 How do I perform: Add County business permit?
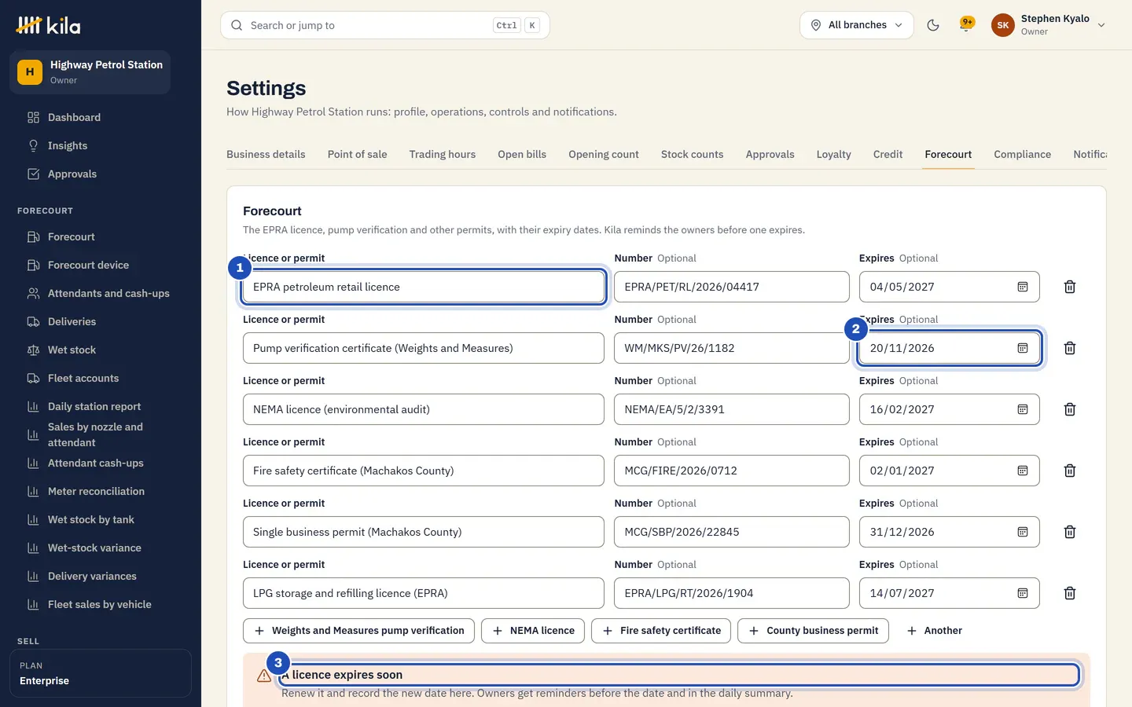point(813,631)
